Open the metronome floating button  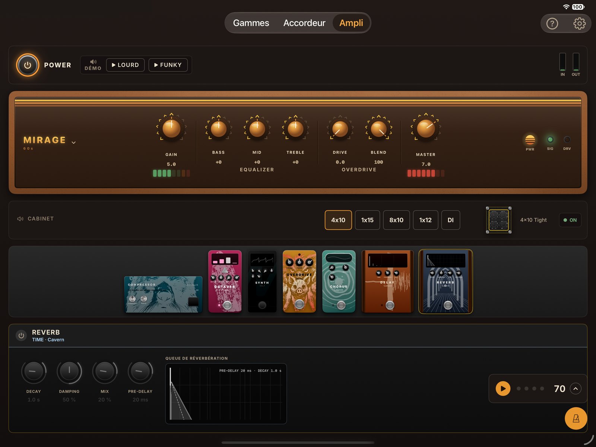[x=576, y=418]
